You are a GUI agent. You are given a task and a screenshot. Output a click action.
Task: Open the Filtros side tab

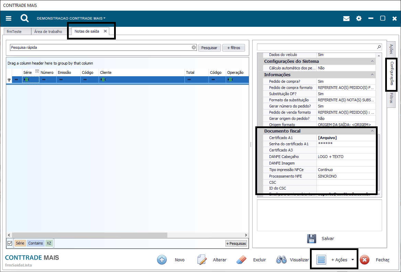coord(391,100)
